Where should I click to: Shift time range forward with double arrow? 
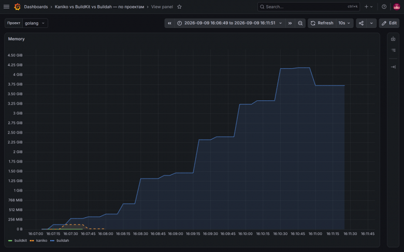click(x=290, y=23)
